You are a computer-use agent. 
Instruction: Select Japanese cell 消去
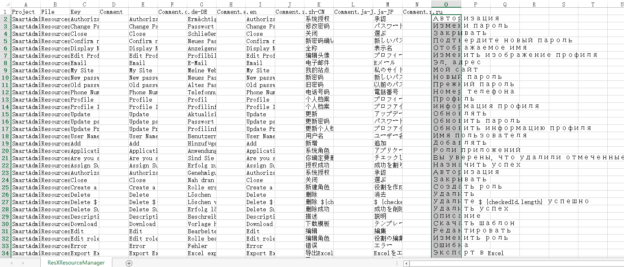[388, 195]
